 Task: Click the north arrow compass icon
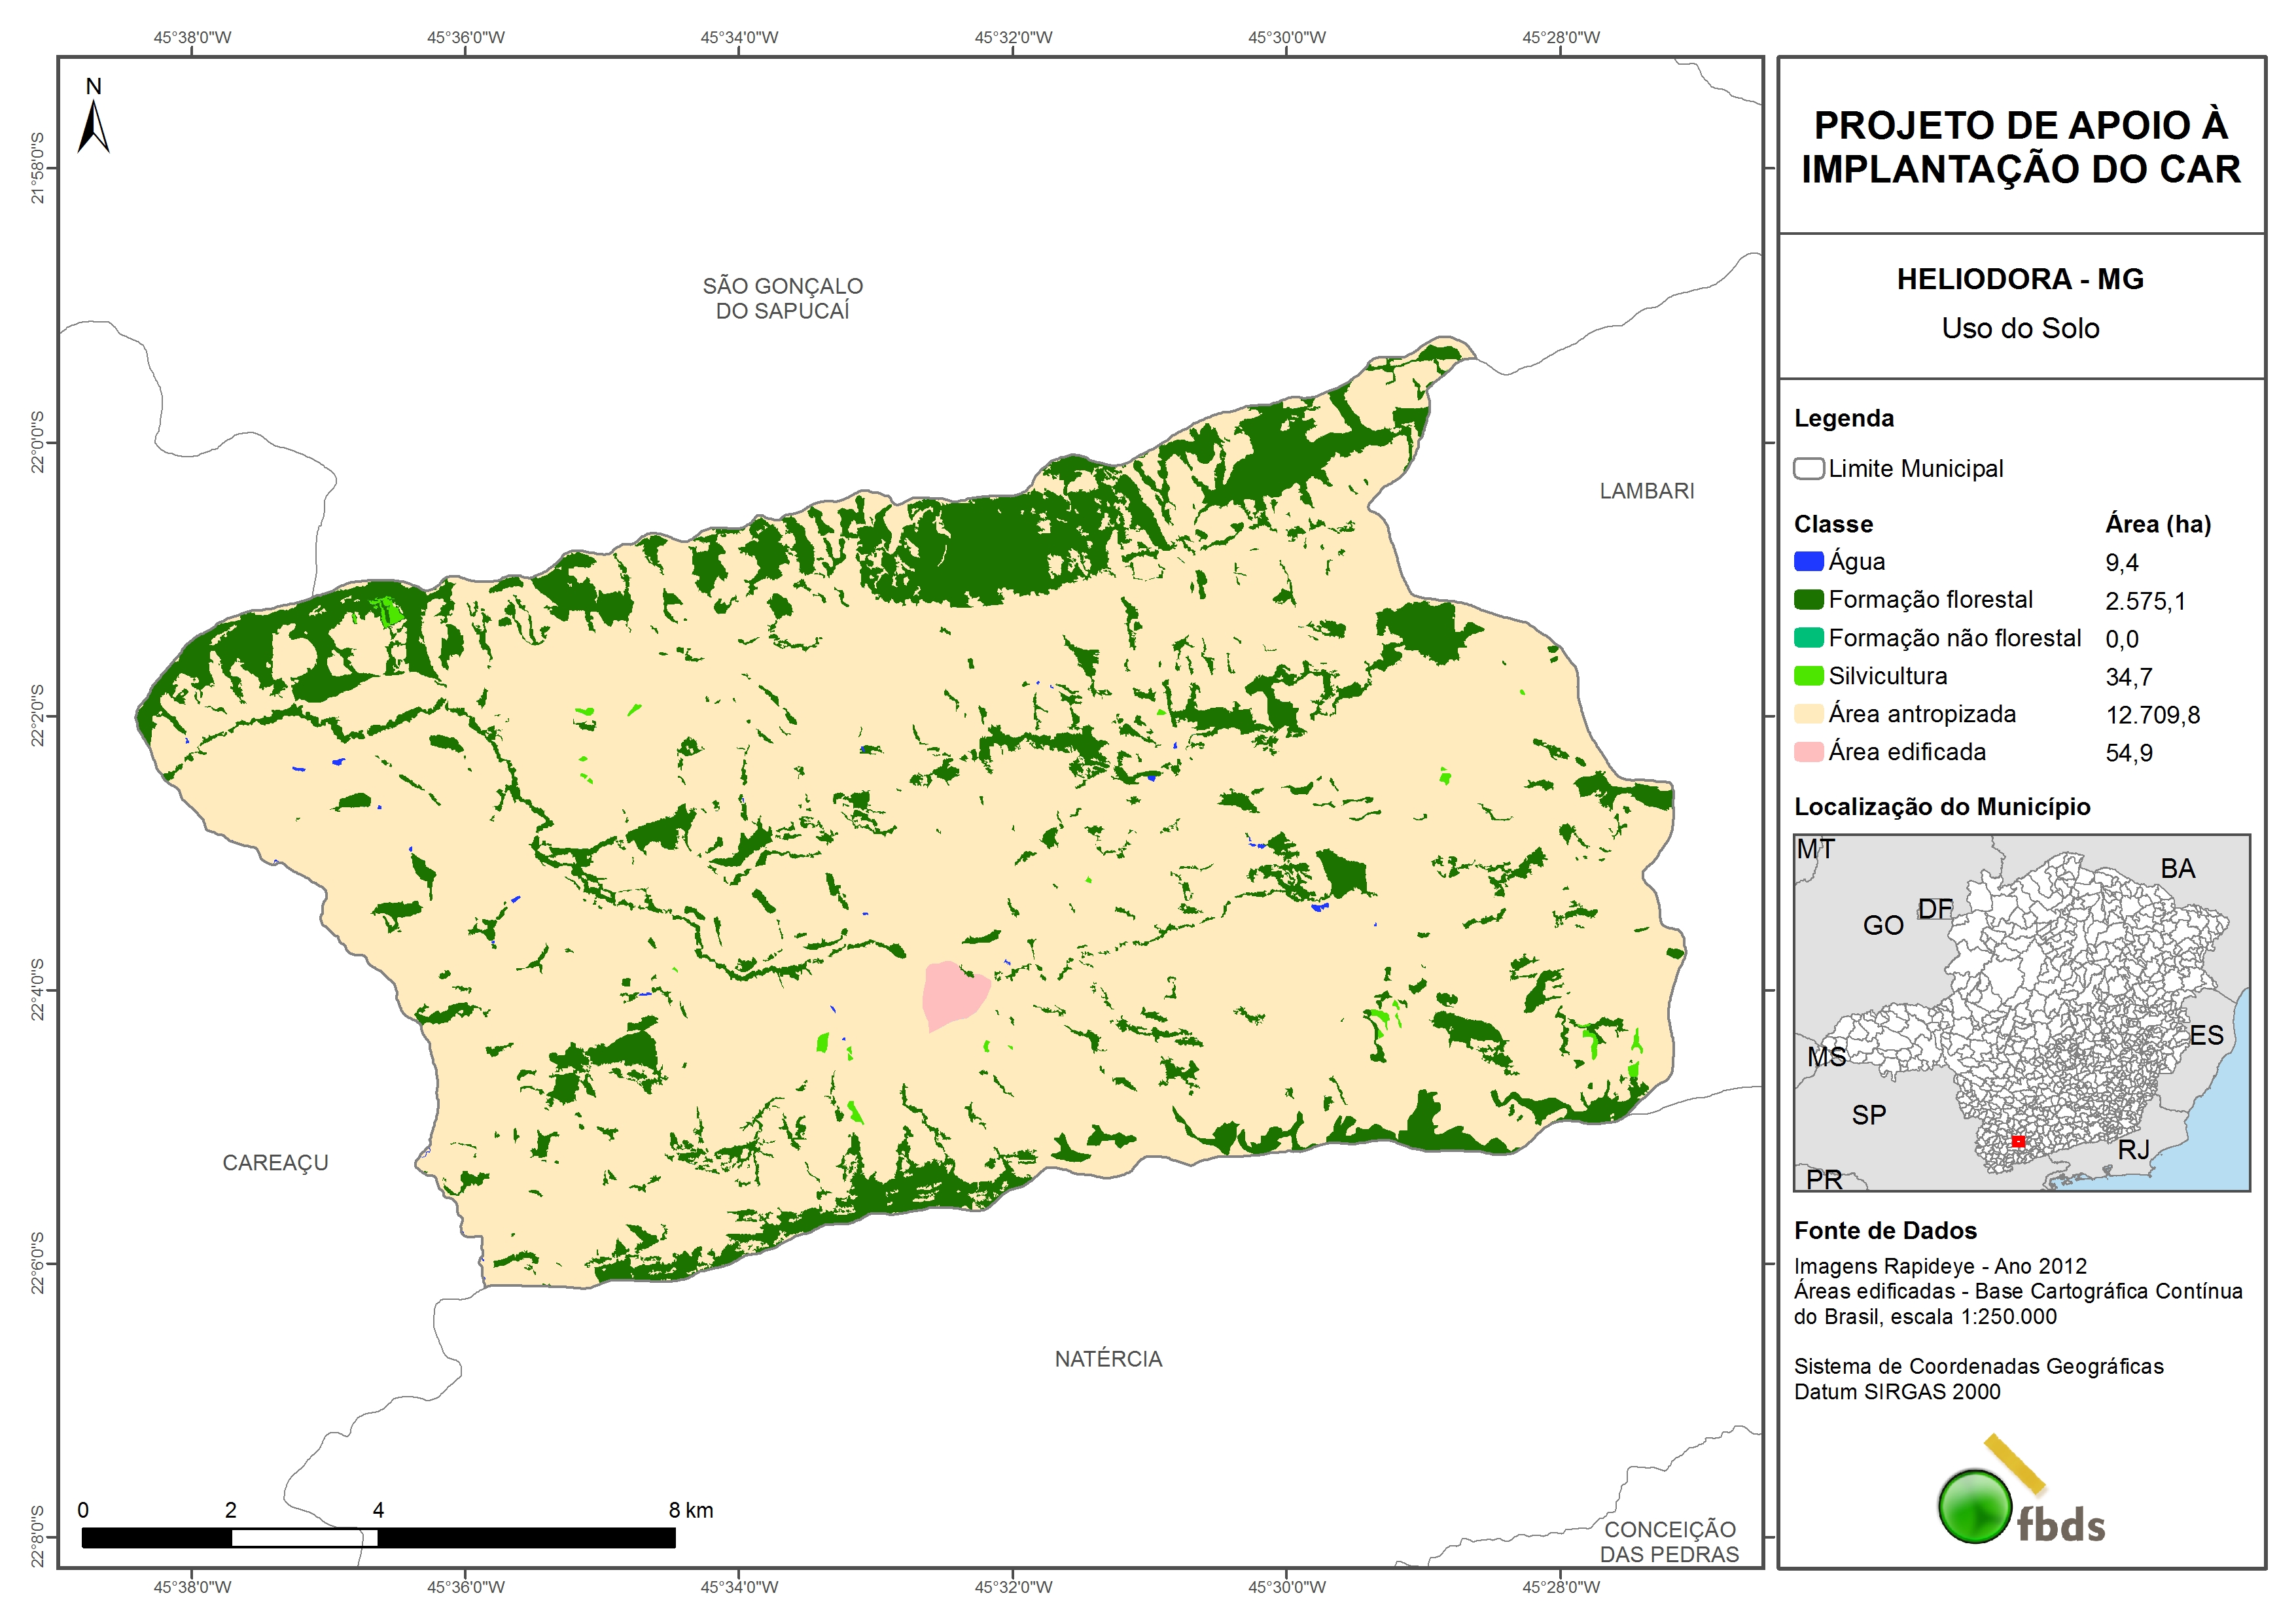pyautogui.click(x=93, y=126)
